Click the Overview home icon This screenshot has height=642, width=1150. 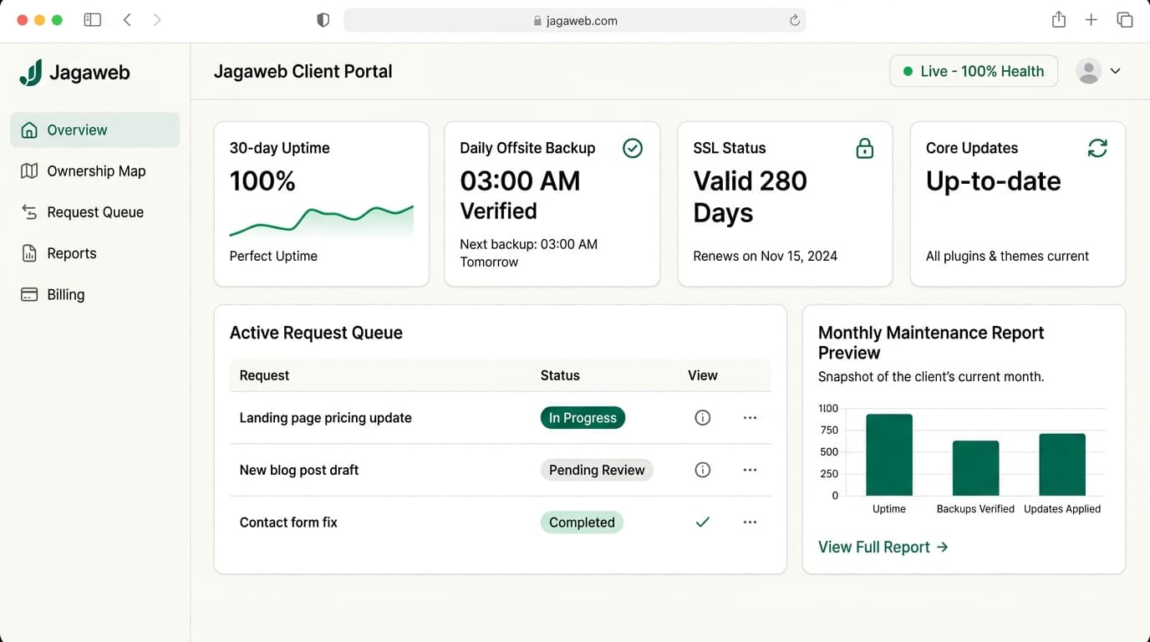pos(29,130)
